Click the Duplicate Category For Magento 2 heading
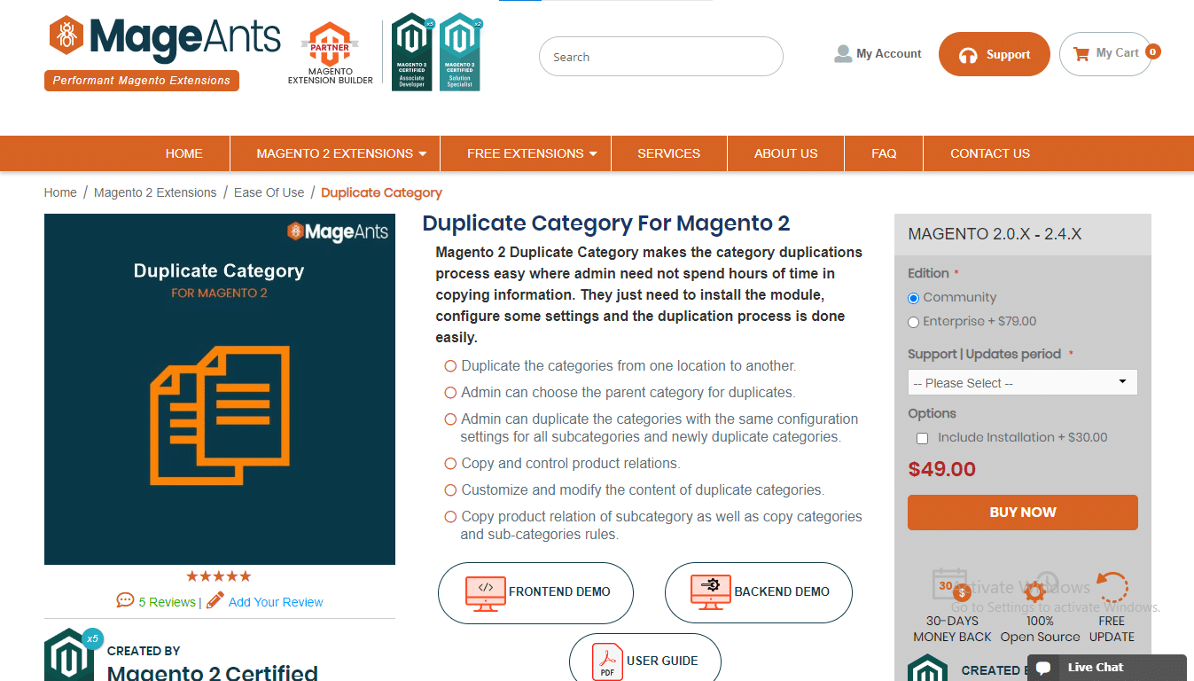The image size is (1194, 681). click(x=606, y=223)
